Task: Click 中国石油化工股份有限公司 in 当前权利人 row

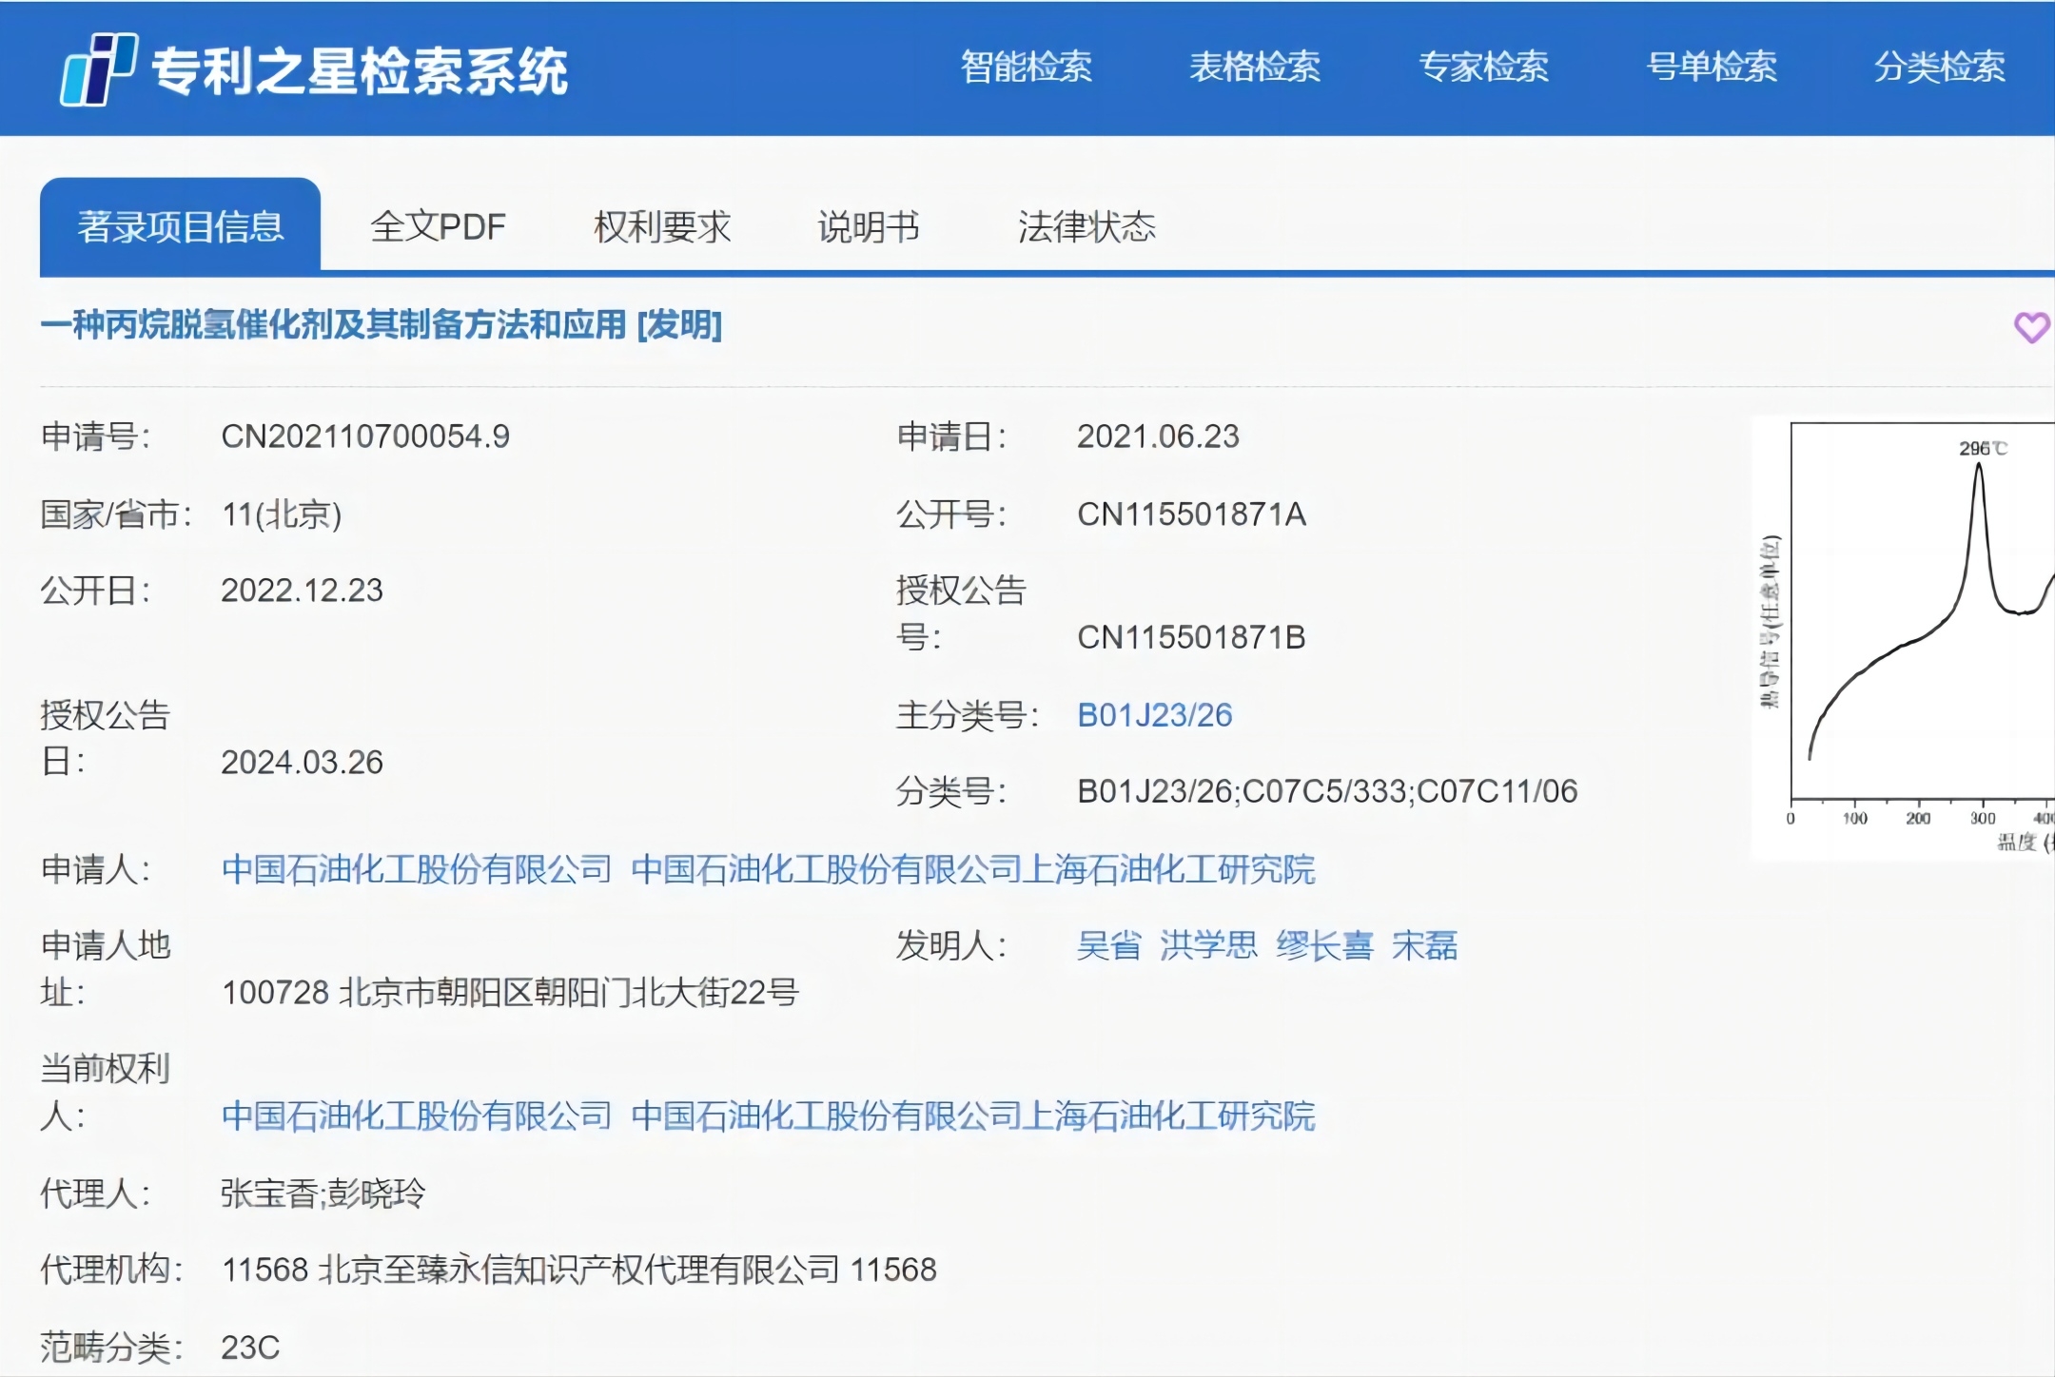Action: click(417, 1115)
